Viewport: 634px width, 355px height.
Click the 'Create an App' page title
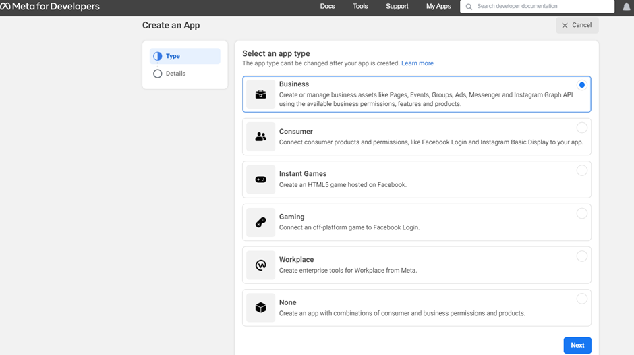171,26
